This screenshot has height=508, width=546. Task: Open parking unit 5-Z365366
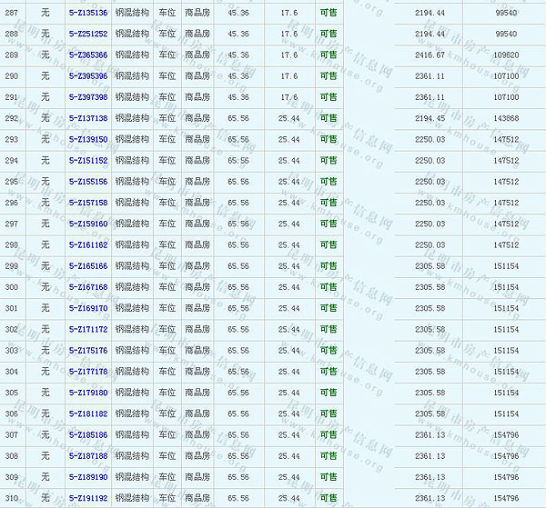(87, 55)
